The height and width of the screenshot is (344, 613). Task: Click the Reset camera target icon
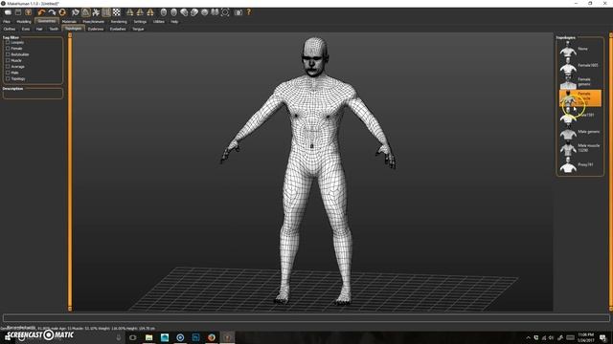225,12
